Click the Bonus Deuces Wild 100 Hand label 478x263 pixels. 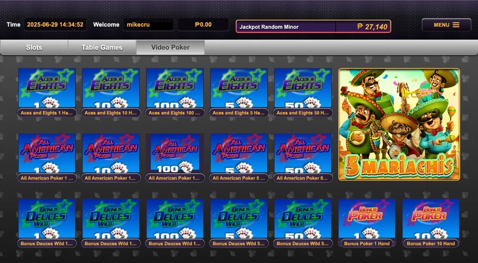click(174, 243)
